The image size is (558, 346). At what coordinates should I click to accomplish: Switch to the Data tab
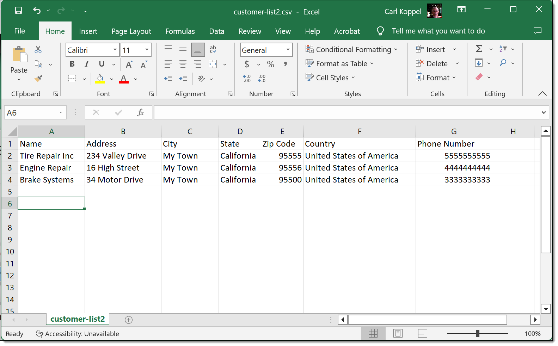[x=217, y=31]
